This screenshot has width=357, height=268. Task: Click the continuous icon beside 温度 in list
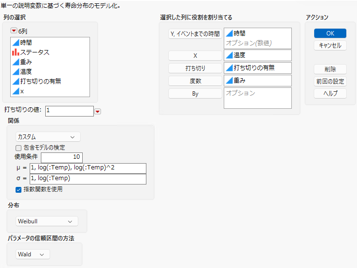point(16,71)
